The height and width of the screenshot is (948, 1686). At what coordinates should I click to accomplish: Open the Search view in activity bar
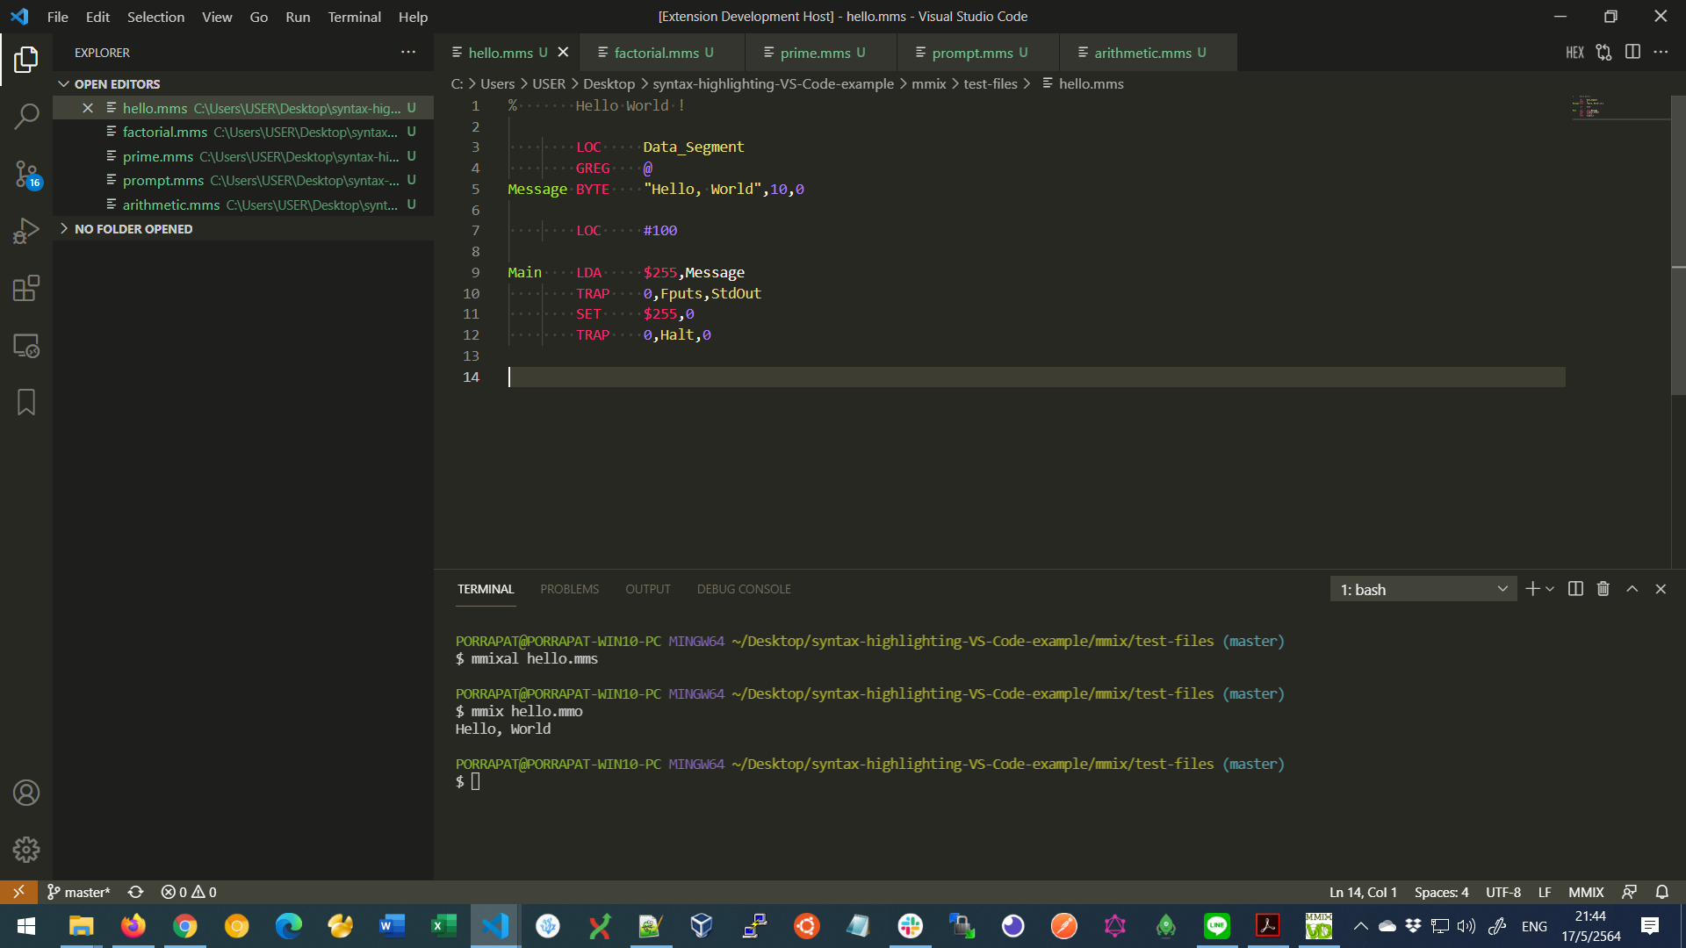(26, 116)
